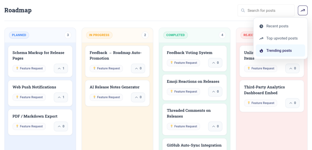Screen dimensions: 312x150
Task: Click the clock icon beside Recent posts
Action: [x=261, y=26]
